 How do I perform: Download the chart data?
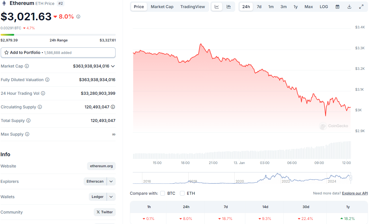(349, 7)
